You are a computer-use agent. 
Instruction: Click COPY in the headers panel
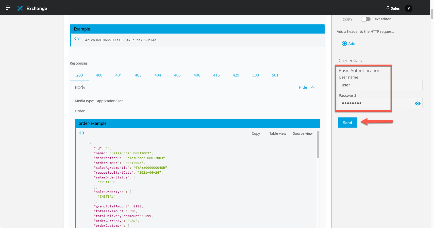point(347,19)
